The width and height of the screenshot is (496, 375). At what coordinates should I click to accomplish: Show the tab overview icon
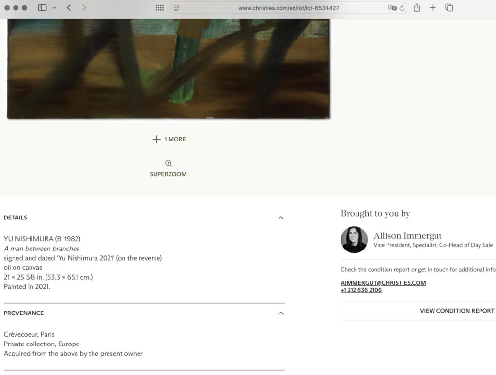(x=449, y=8)
